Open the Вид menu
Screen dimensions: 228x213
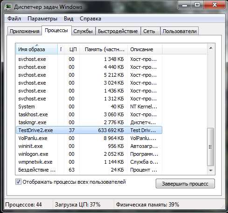(69, 19)
